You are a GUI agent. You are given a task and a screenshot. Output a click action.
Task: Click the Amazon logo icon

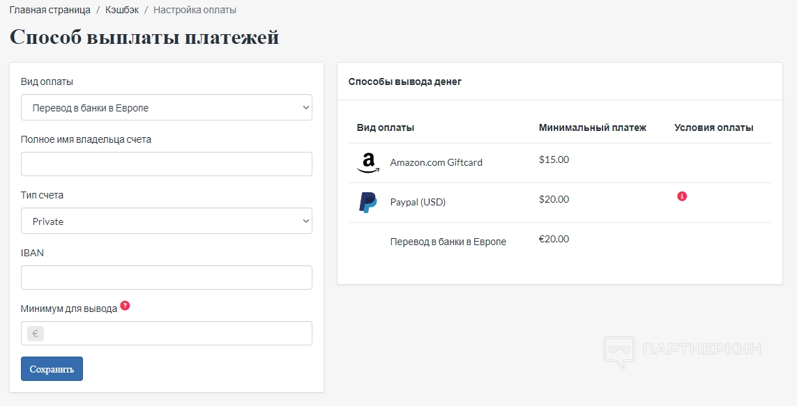368,163
